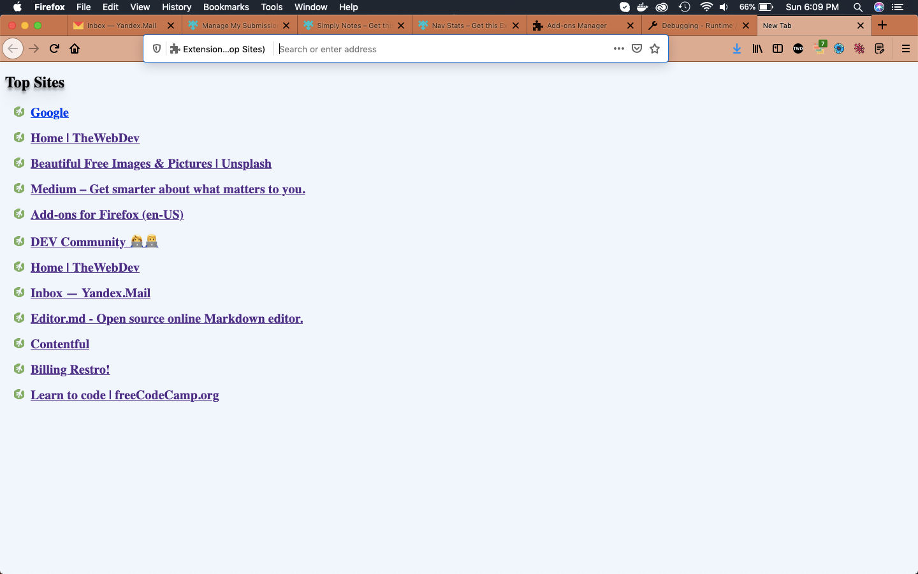Image resolution: width=918 pixels, height=574 pixels.
Task: Switch to Manage My Submissions tab
Action: point(240,26)
